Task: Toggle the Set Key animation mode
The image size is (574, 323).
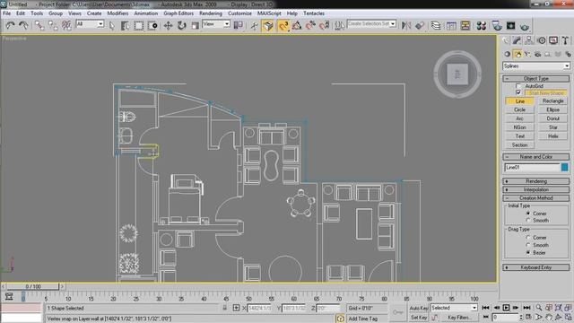Action: tap(419, 317)
